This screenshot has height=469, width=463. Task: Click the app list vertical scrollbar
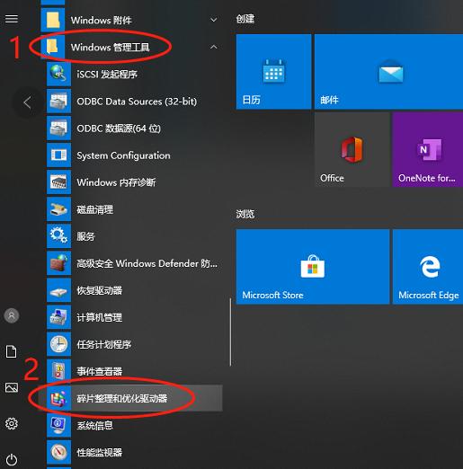point(230,332)
